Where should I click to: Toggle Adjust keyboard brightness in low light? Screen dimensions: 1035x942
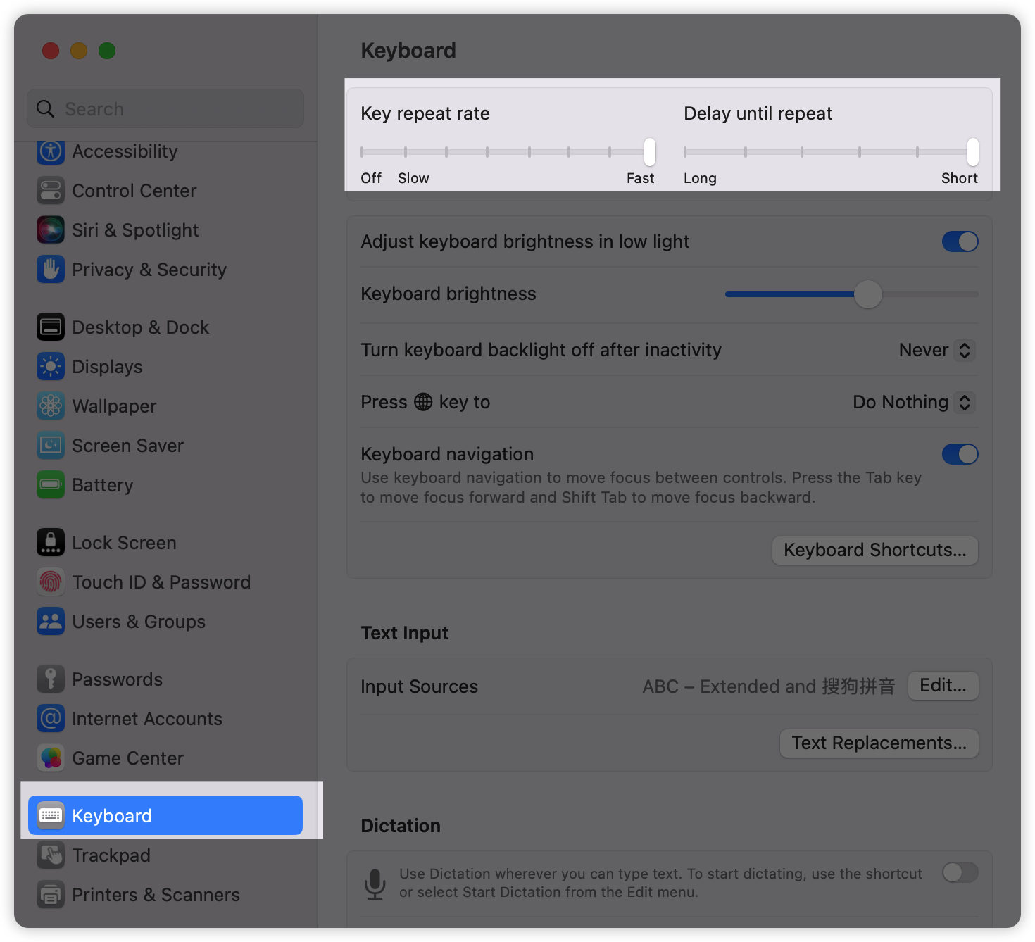click(x=960, y=241)
